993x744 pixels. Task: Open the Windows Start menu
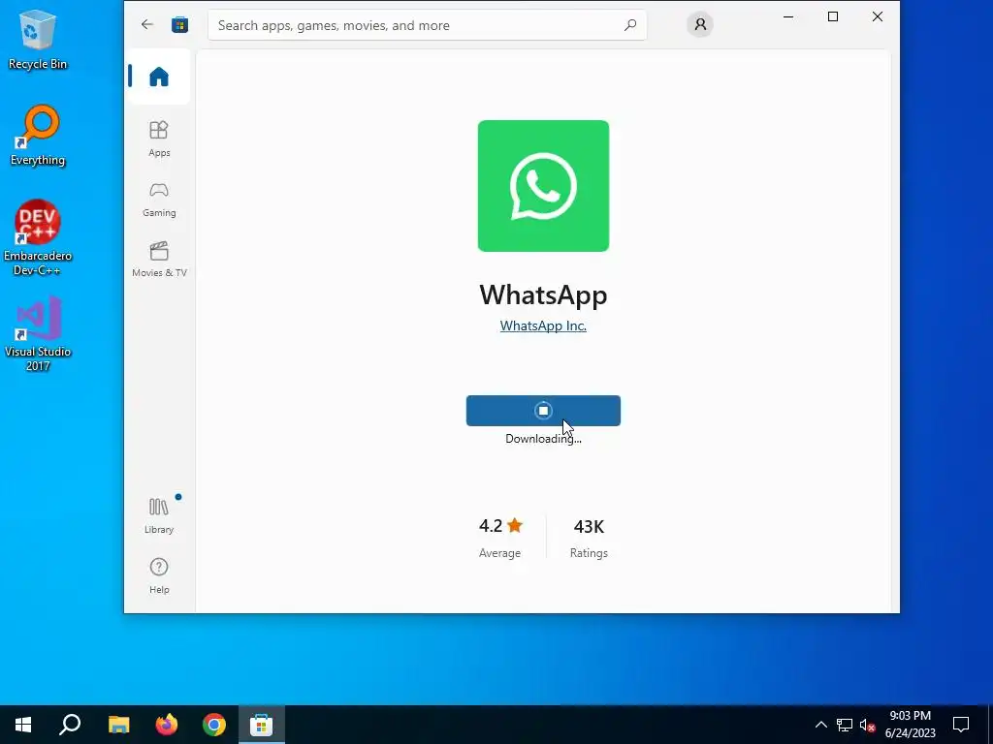coord(23,725)
